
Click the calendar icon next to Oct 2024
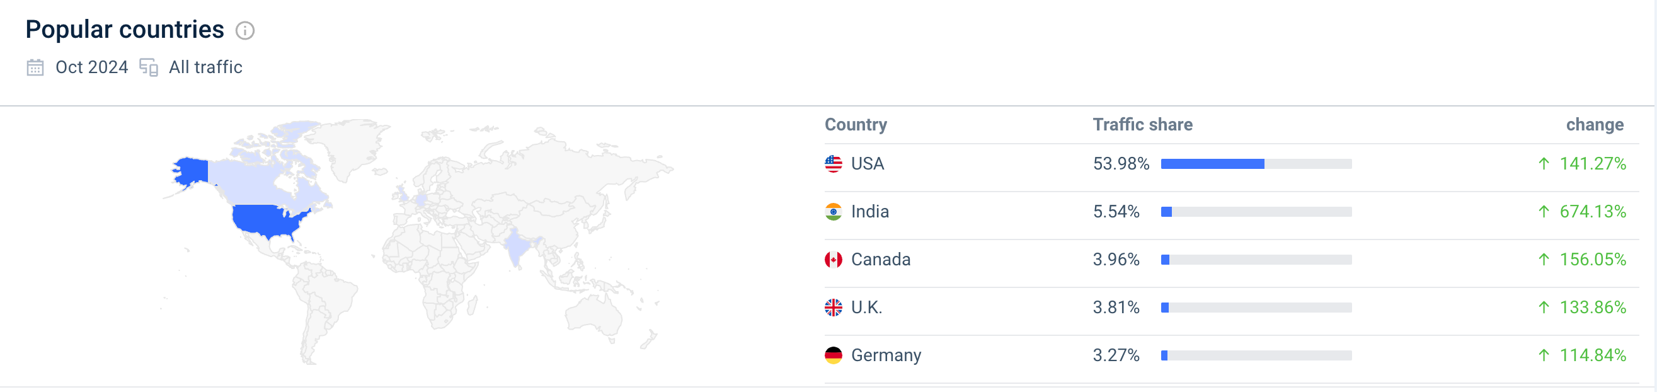click(x=35, y=67)
